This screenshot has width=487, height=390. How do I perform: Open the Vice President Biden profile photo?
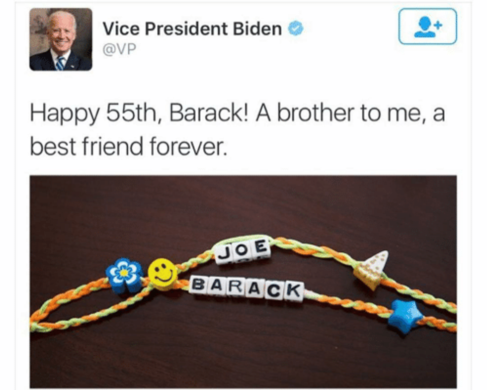61,39
